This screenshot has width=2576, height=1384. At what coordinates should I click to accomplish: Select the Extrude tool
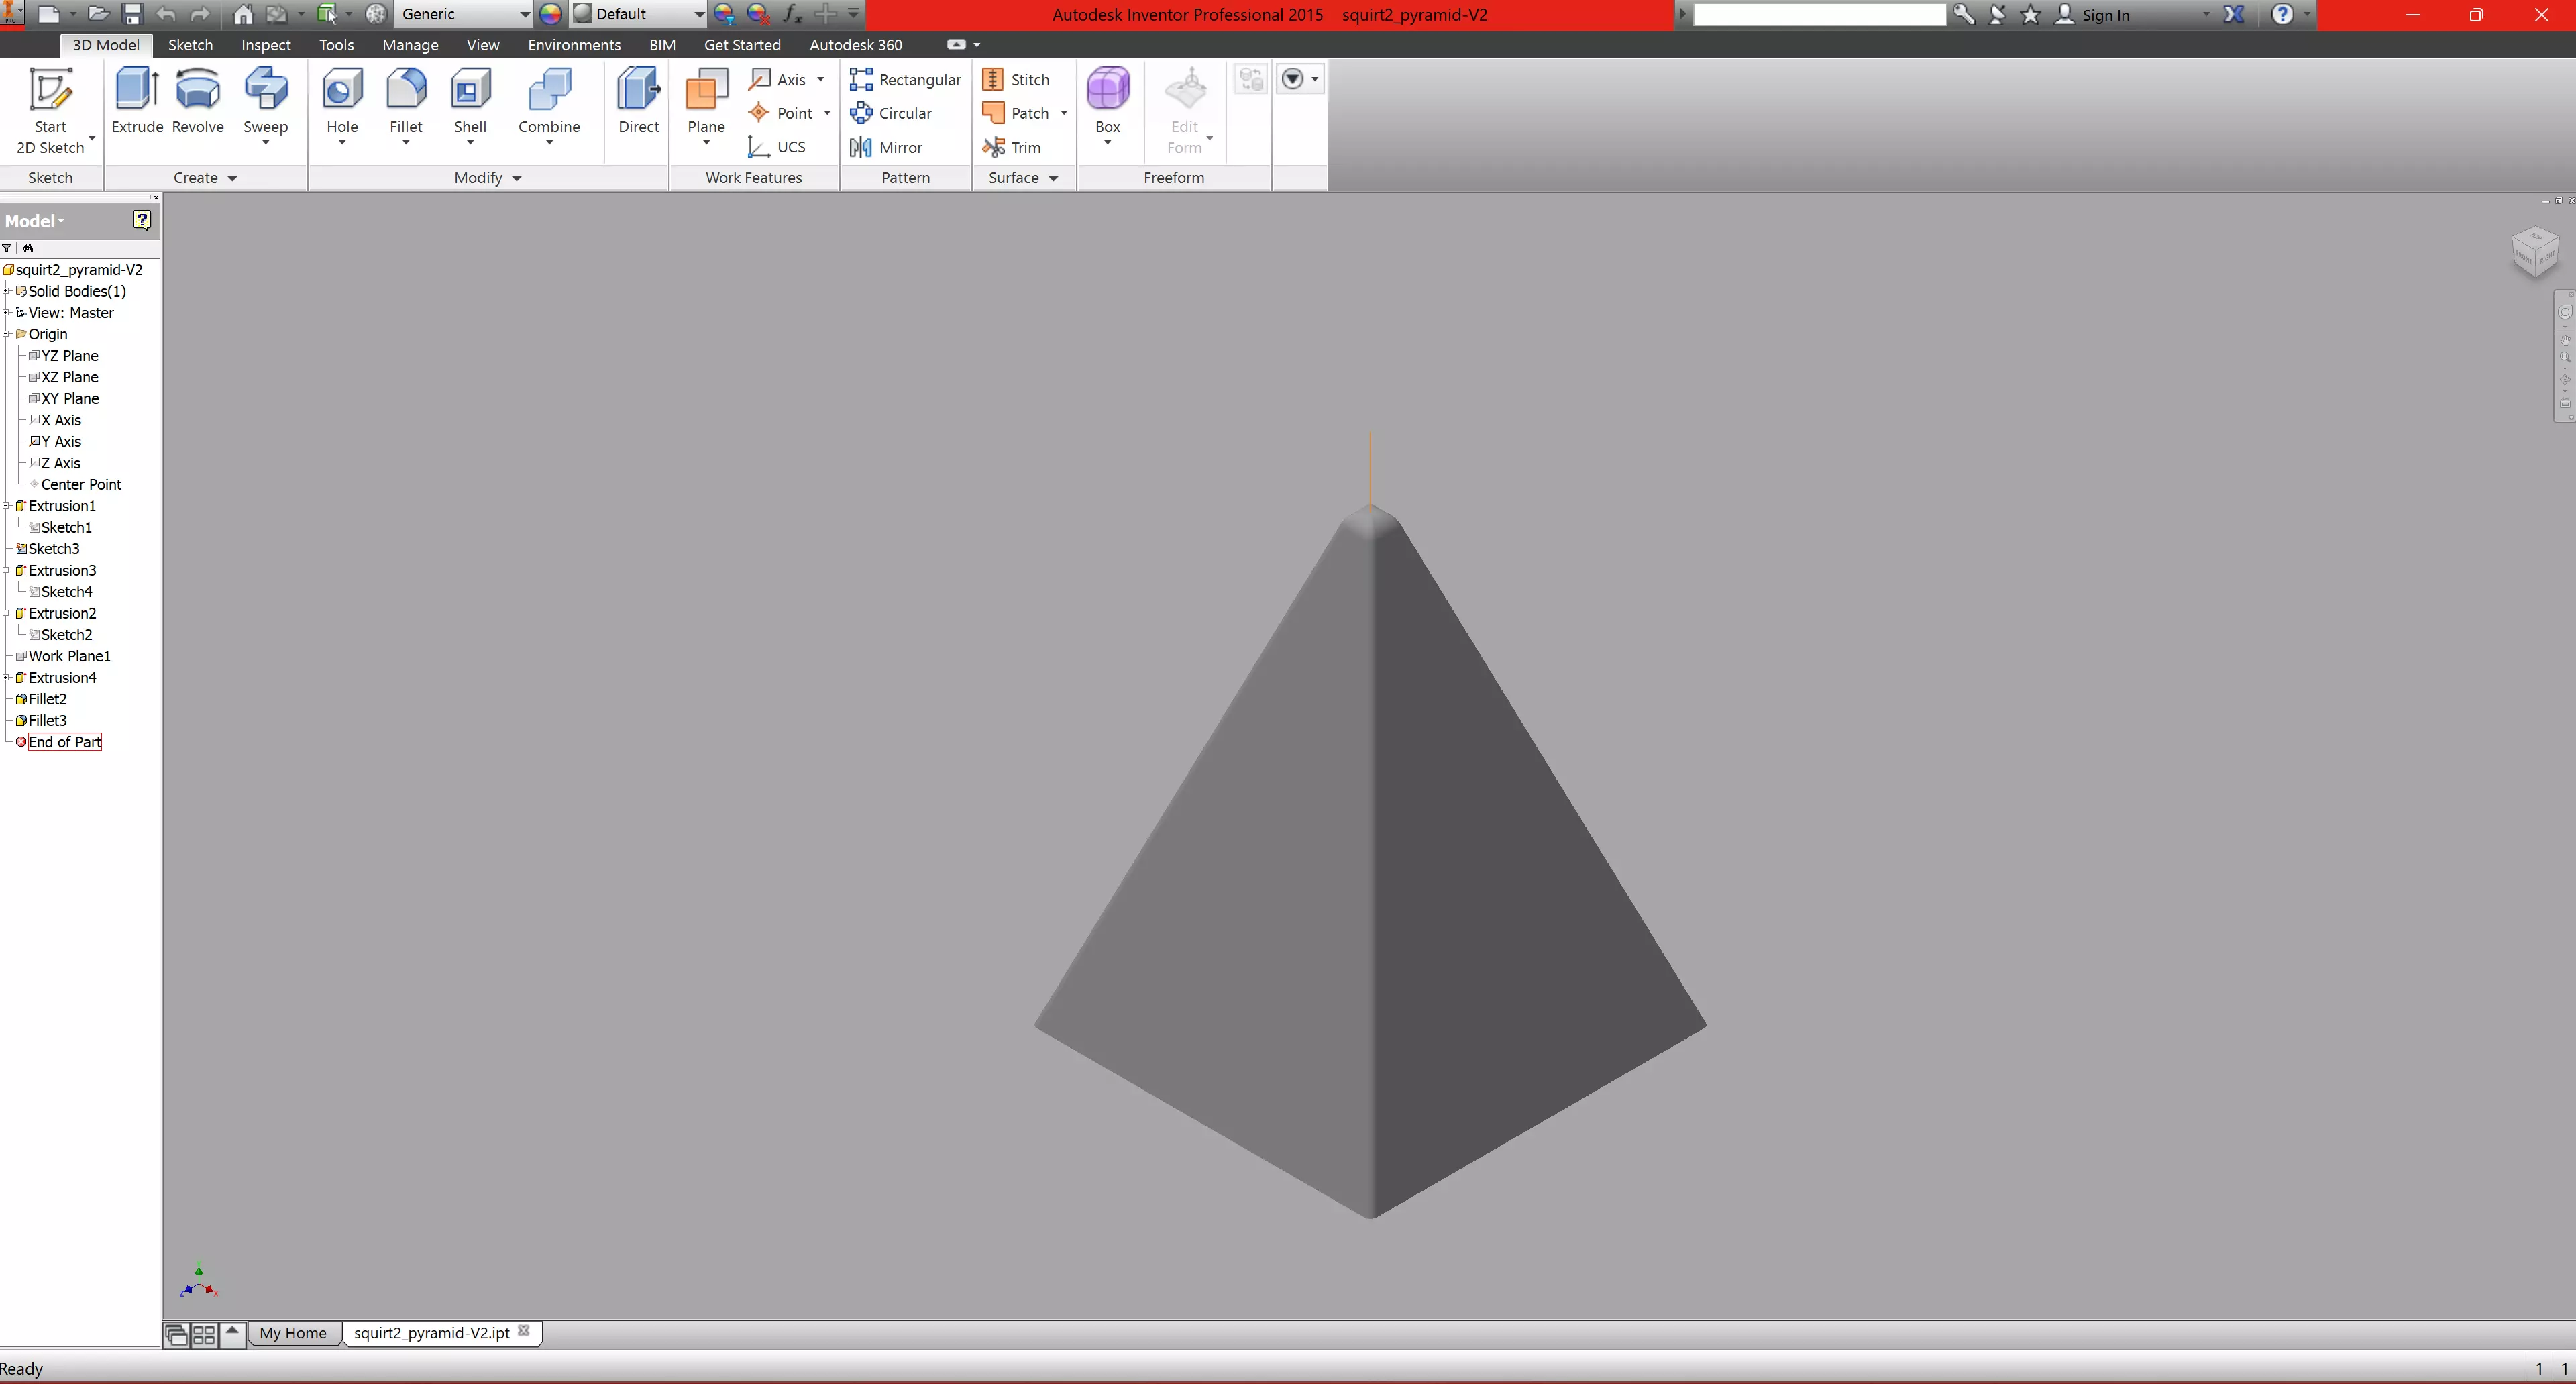coord(137,100)
